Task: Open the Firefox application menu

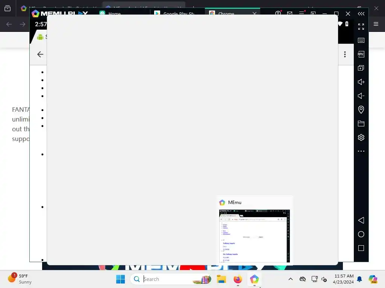Action: click(376, 24)
